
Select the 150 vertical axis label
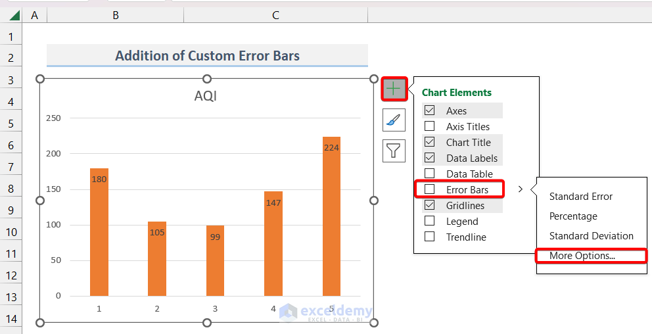tap(53, 189)
